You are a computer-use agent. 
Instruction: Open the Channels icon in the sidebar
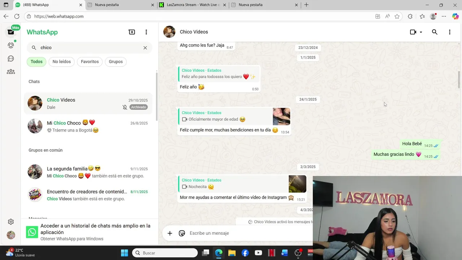(11, 58)
